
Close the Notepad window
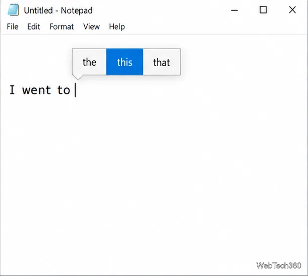(292, 10)
